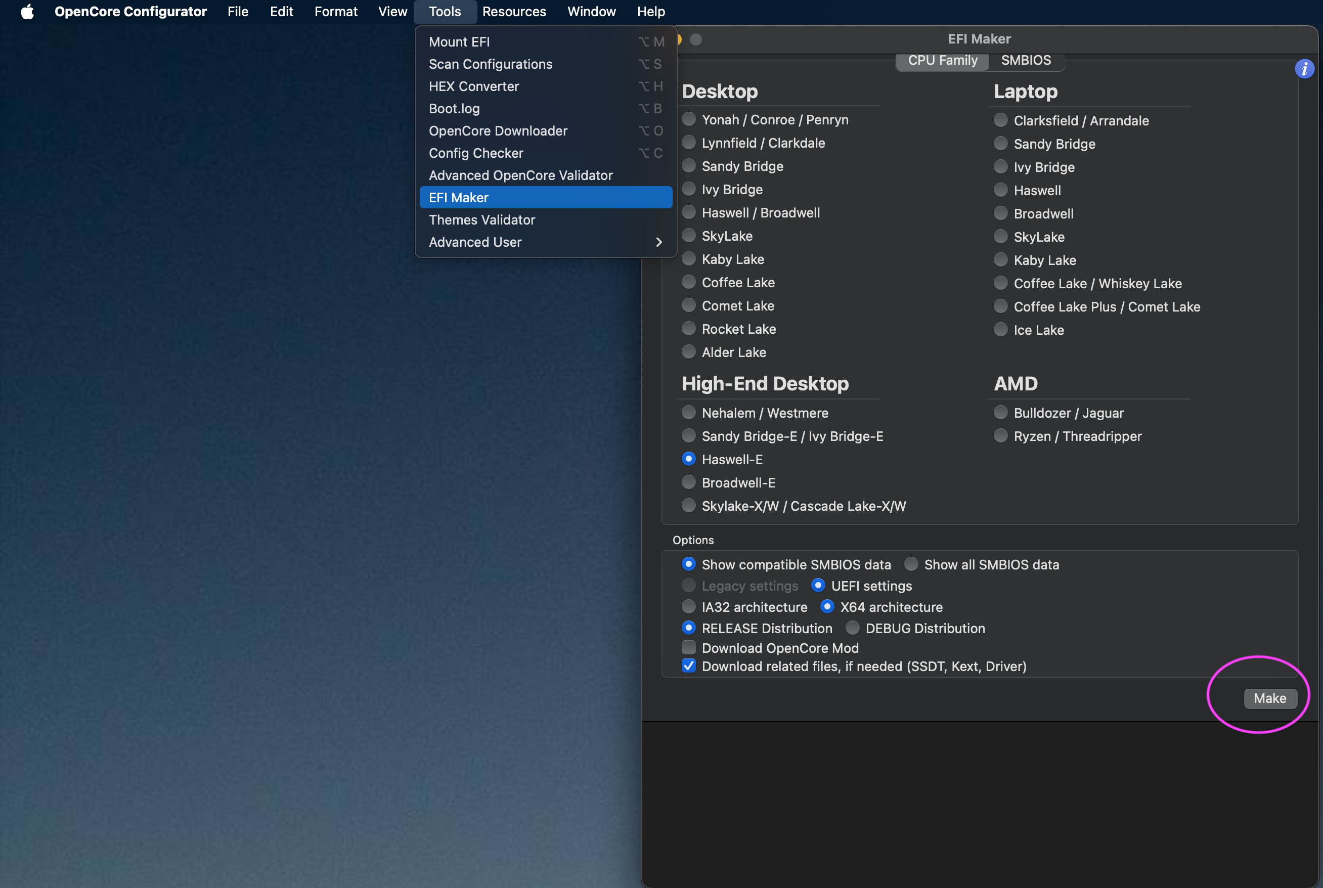Select X64 architecture option

point(827,606)
